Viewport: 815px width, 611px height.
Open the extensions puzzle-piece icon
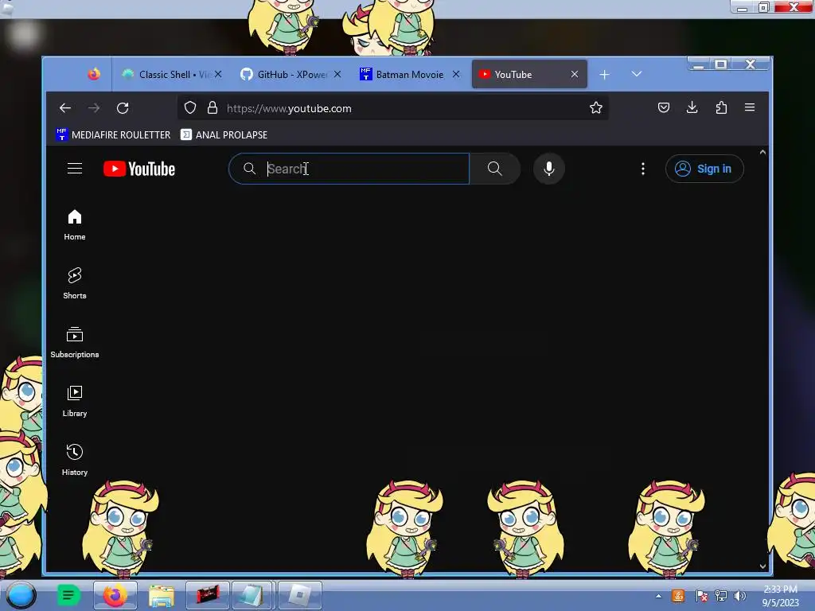pos(721,107)
